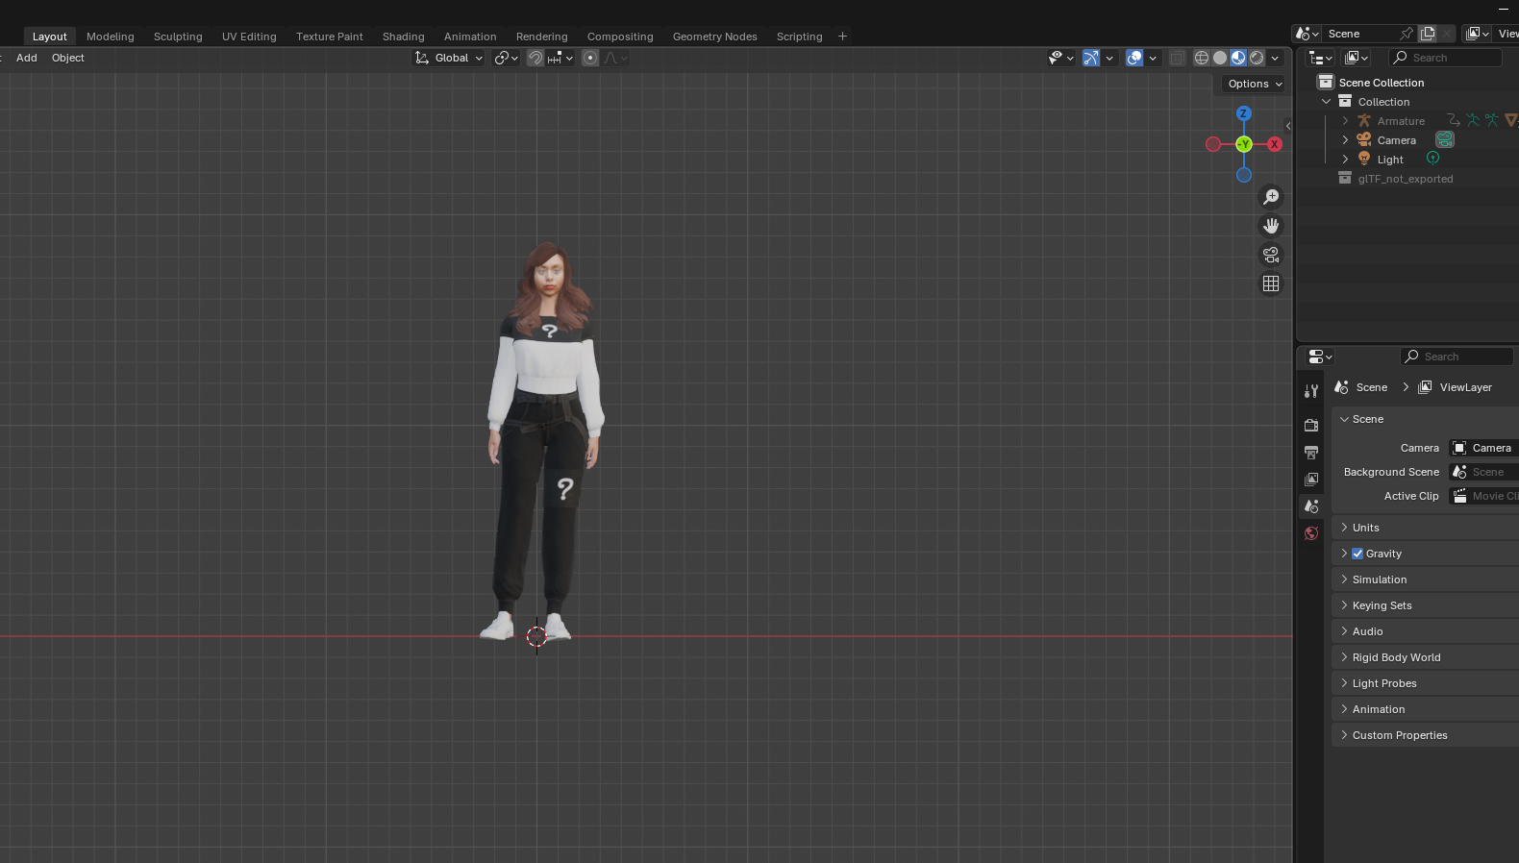
Task: Expand Armature in the outliner
Action: [1345, 121]
